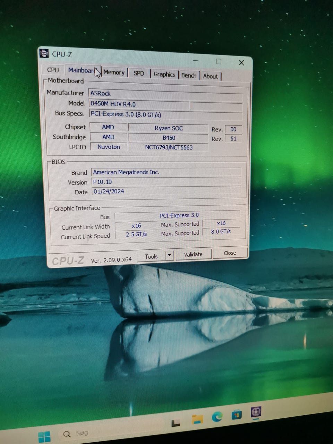Switch to the Graphics tab
Viewport: 333px width, 444px height.
point(164,74)
